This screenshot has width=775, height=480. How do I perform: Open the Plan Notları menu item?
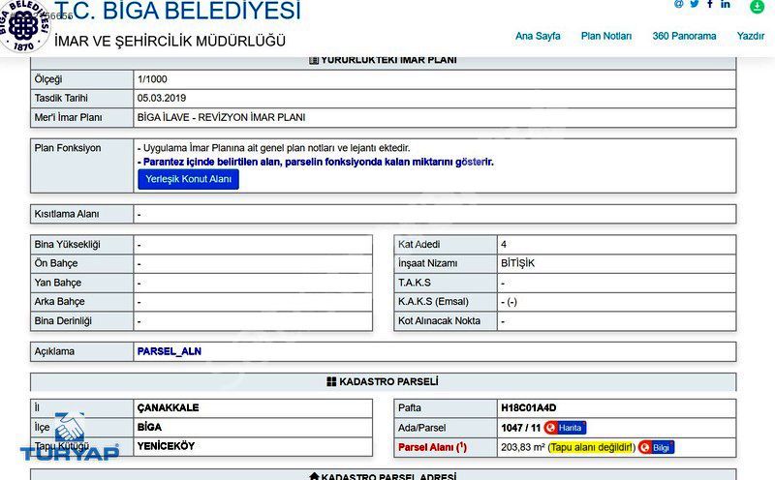[x=606, y=36]
